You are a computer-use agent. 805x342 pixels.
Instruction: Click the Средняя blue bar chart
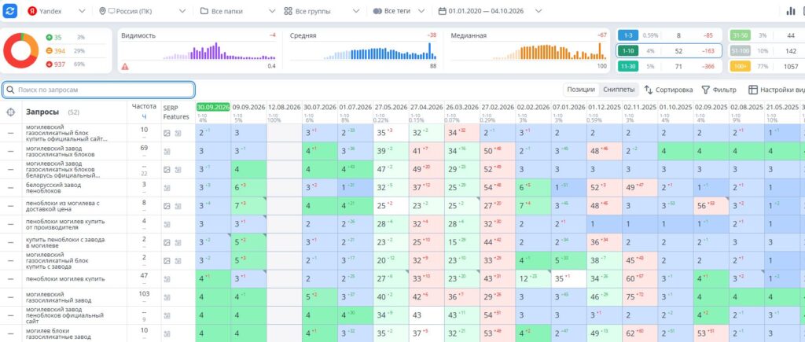point(380,51)
